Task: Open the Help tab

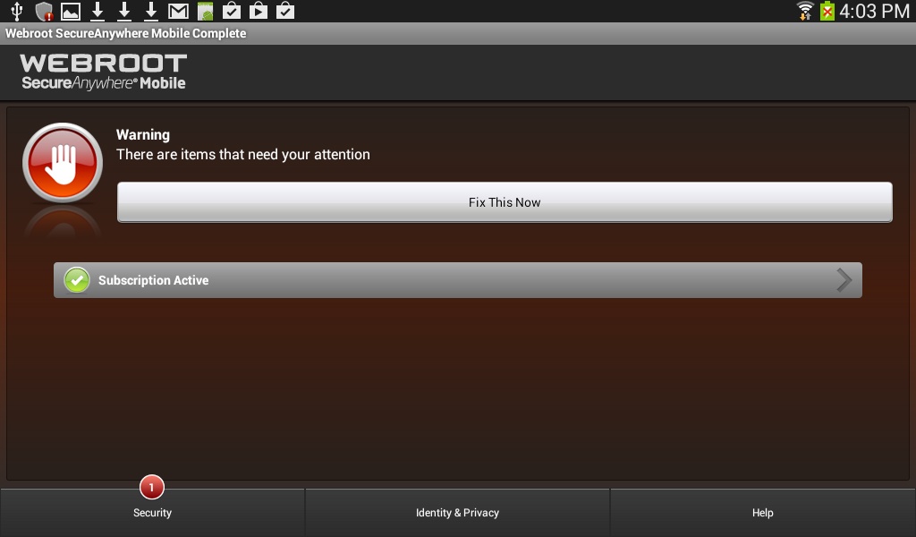Action: point(762,513)
